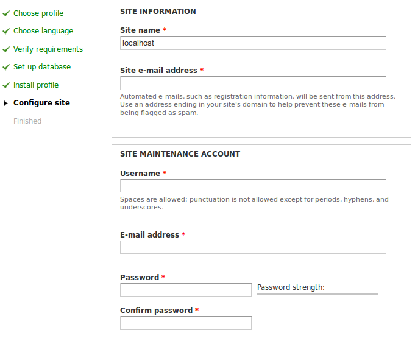Image resolution: width=415 pixels, height=338 pixels.
Task: Click the checkmark beside Verify requirements
Action: click(6, 49)
